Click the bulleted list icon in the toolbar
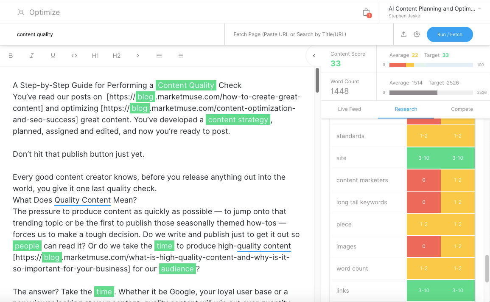The image size is (490, 302). (180, 55)
